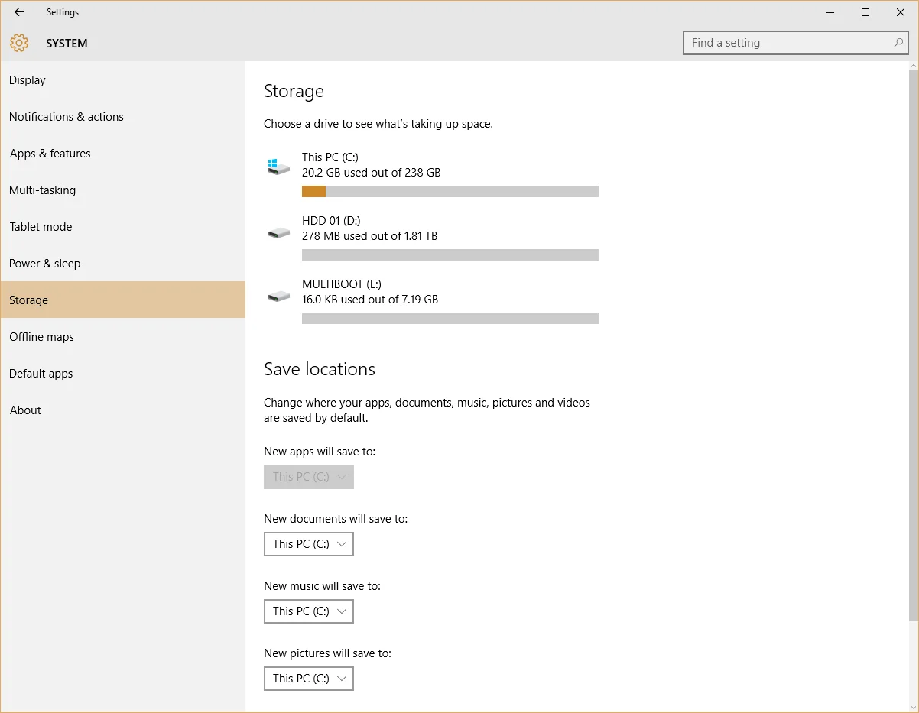919x713 pixels.
Task: Click the Find a setting search box
Action: [795, 43]
